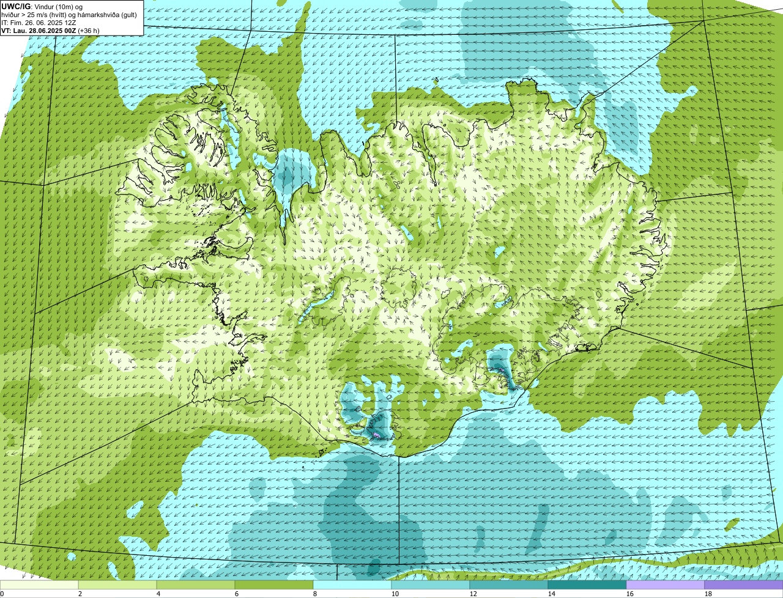Click the title line 'UWC/IG: Vindur (10m) og'

tap(41, 6)
